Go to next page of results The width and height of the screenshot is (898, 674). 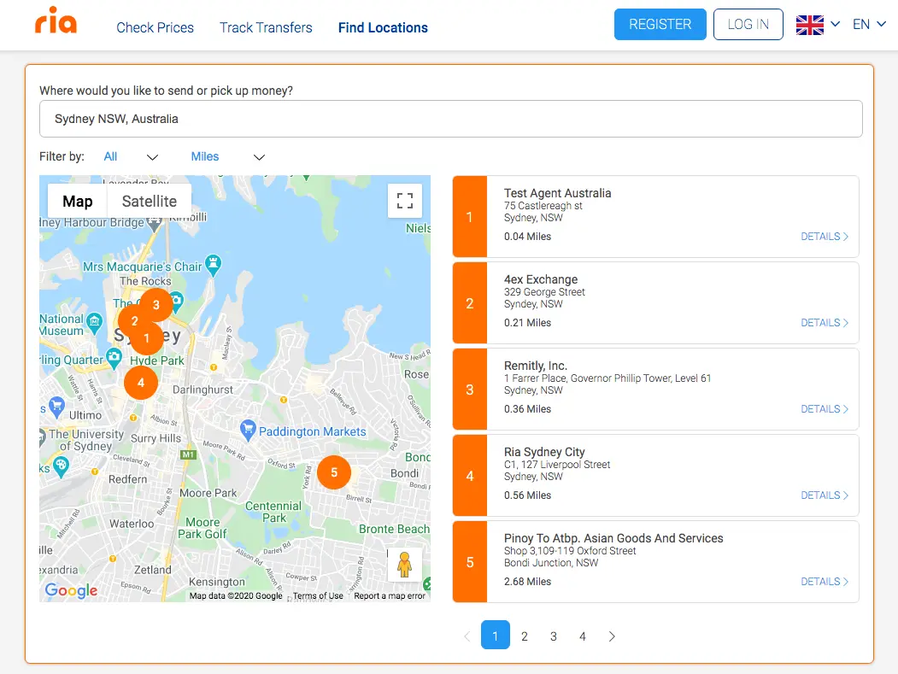click(612, 636)
